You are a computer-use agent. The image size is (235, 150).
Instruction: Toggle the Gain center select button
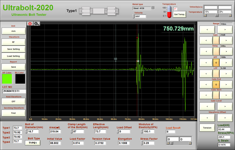216,40
